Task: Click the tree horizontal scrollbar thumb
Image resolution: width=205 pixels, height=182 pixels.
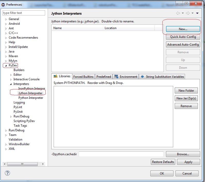Action: 22,164
